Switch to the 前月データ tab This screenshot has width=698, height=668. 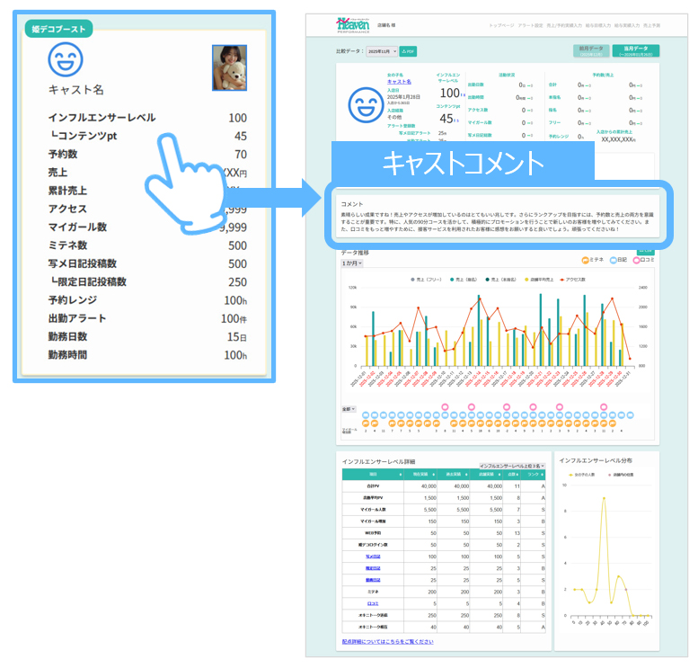click(x=589, y=50)
